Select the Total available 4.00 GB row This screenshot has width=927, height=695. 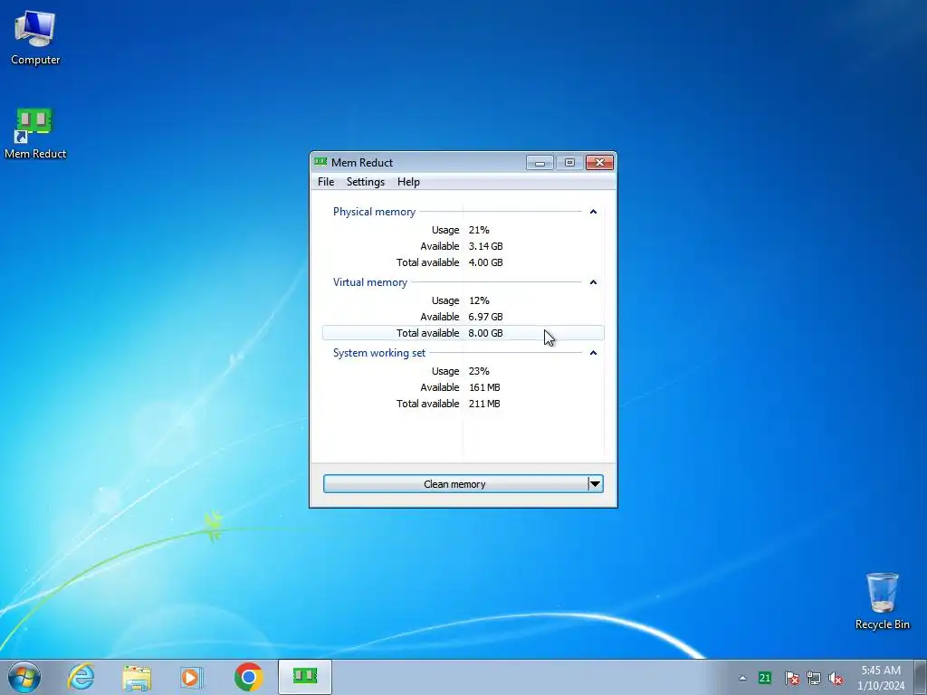click(463, 262)
